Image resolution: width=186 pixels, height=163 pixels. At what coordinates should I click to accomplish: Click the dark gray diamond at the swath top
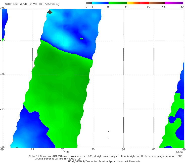(50, 12)
